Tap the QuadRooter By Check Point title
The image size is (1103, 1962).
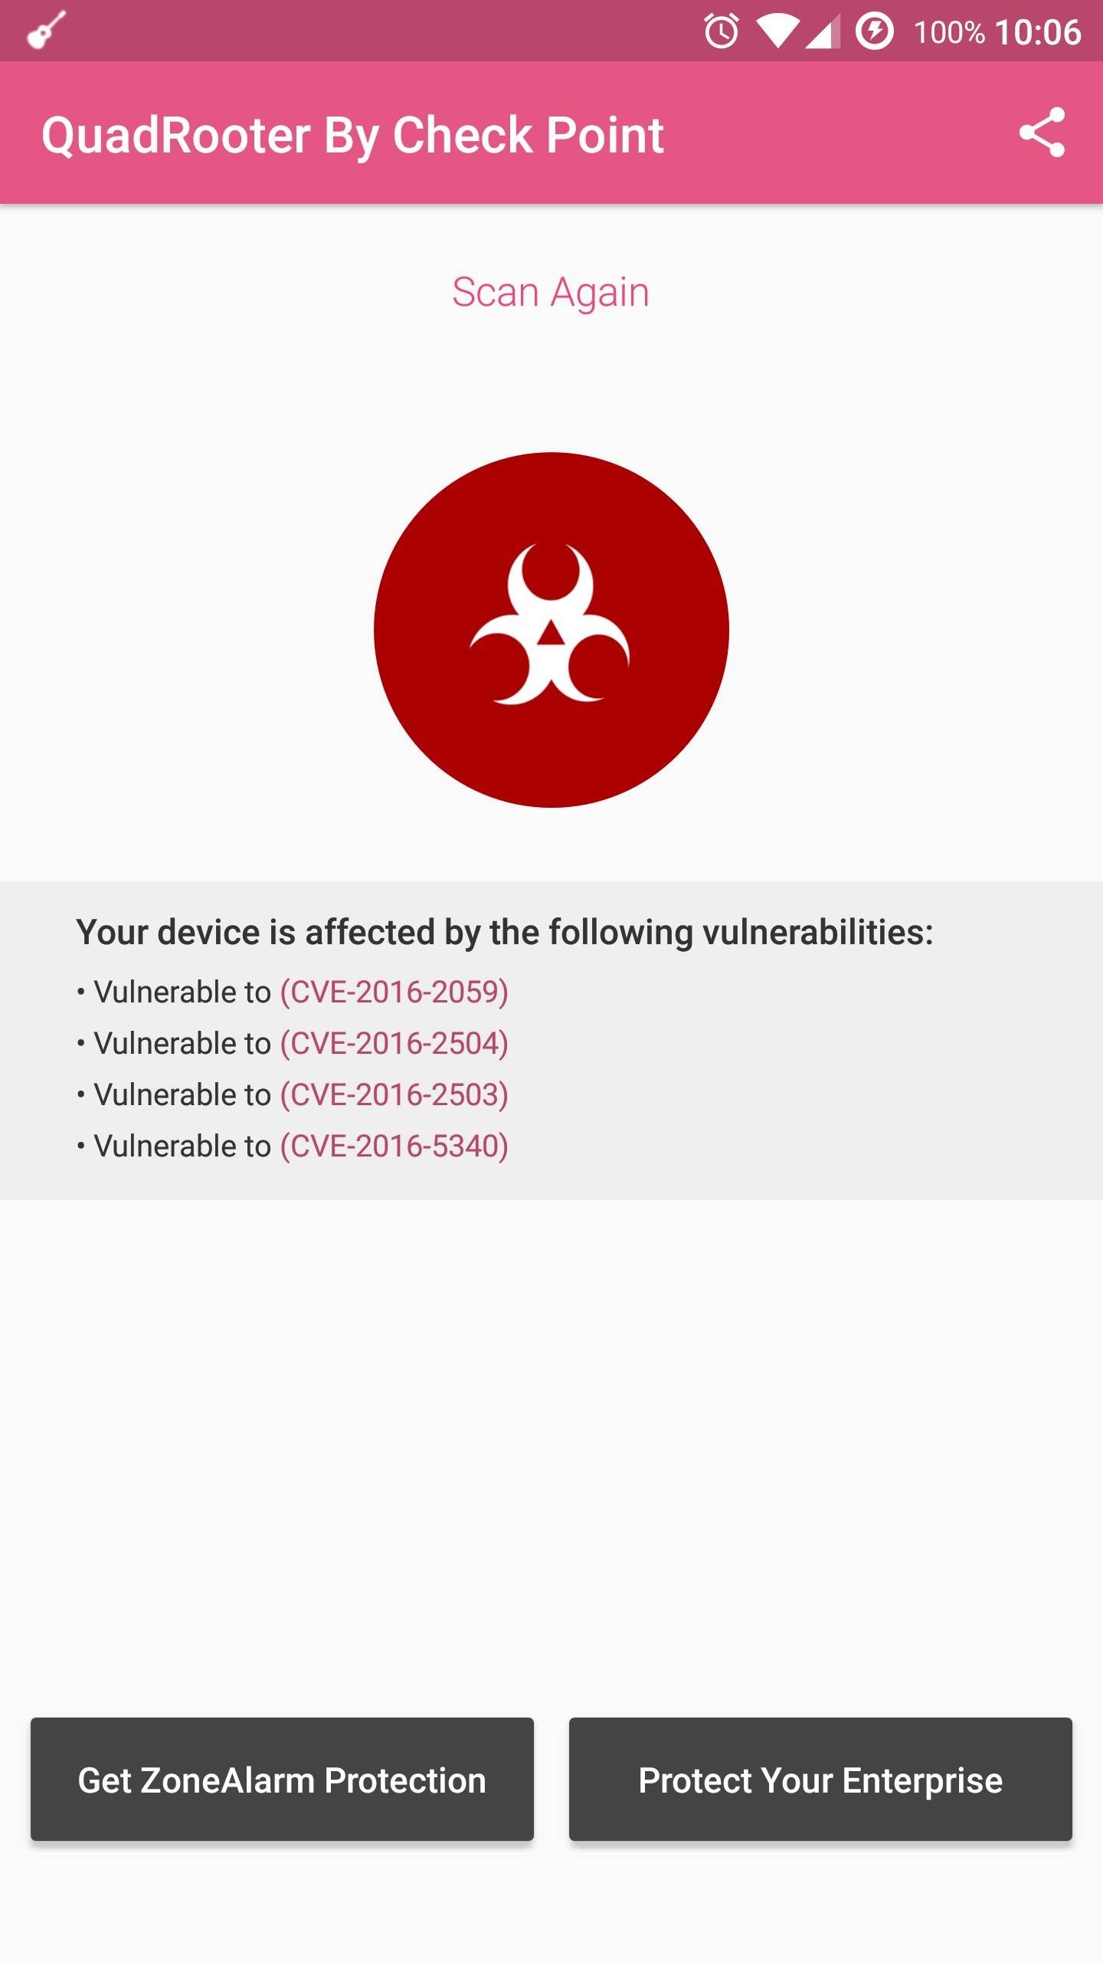(x=352, y=136)
